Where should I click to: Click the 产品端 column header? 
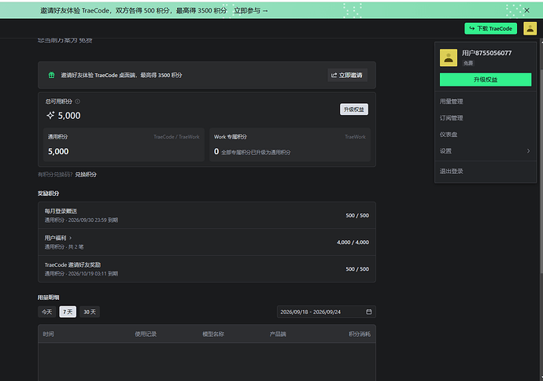(x=278, y=334)
